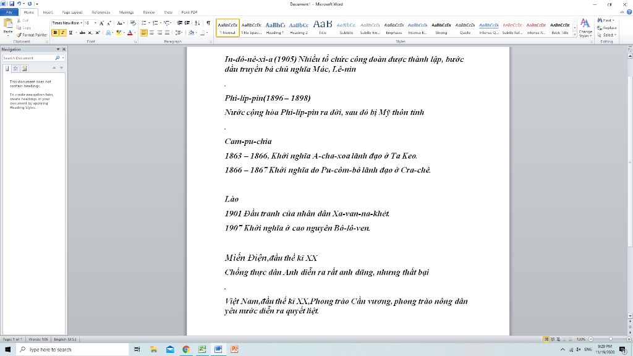Screen dimensions: 633x356
Task: Open the Select dropdown in Editing
Action: [x=606, y=35]
